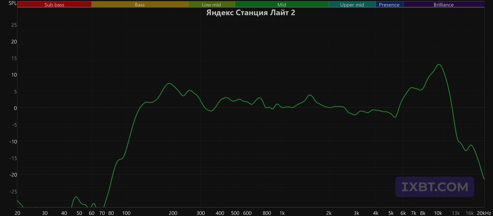
Task: Select the Mid frequency band label
Action: [x=282, y=5]
